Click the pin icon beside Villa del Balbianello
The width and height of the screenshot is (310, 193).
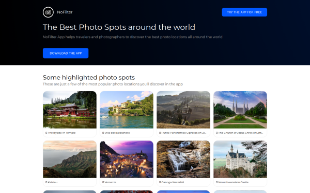103,133
